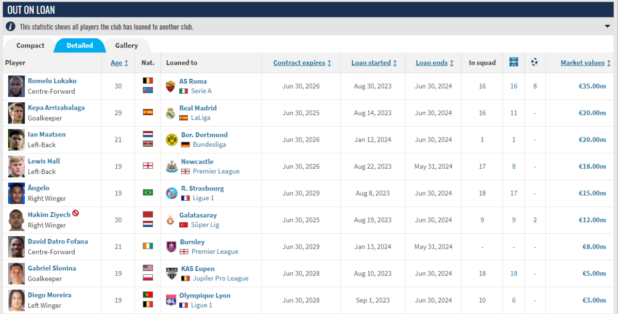Open the Premier League link under Burnley
618x314 pixels.
[215, 252]
